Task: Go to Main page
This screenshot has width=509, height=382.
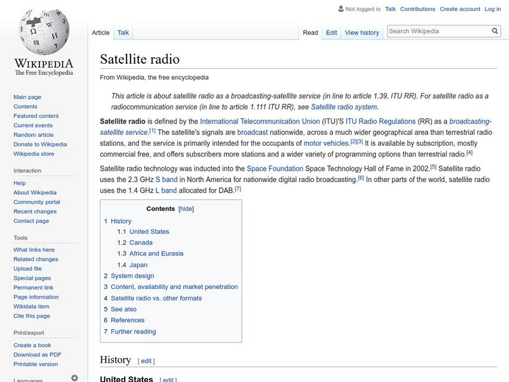Action: coord(27,97)
